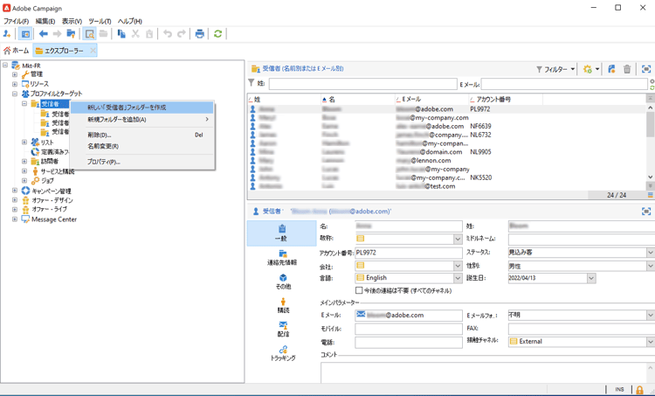Click the Undo arrow icon
This screenshot has height=396, width=655.
168,34
